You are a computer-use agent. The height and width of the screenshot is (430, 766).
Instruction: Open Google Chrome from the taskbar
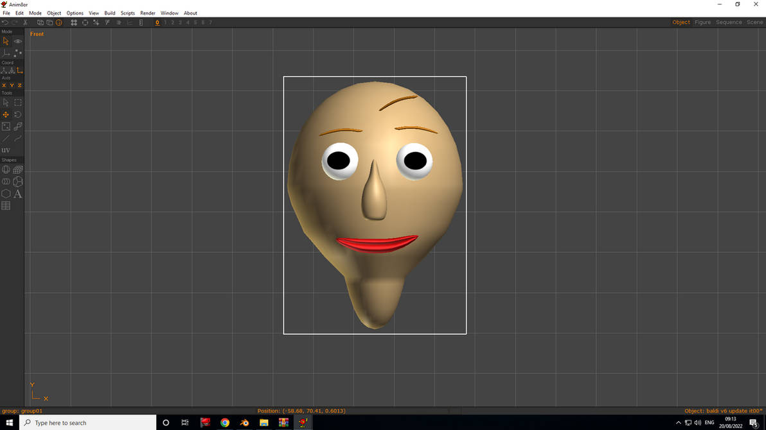click(x=225, y=423)
